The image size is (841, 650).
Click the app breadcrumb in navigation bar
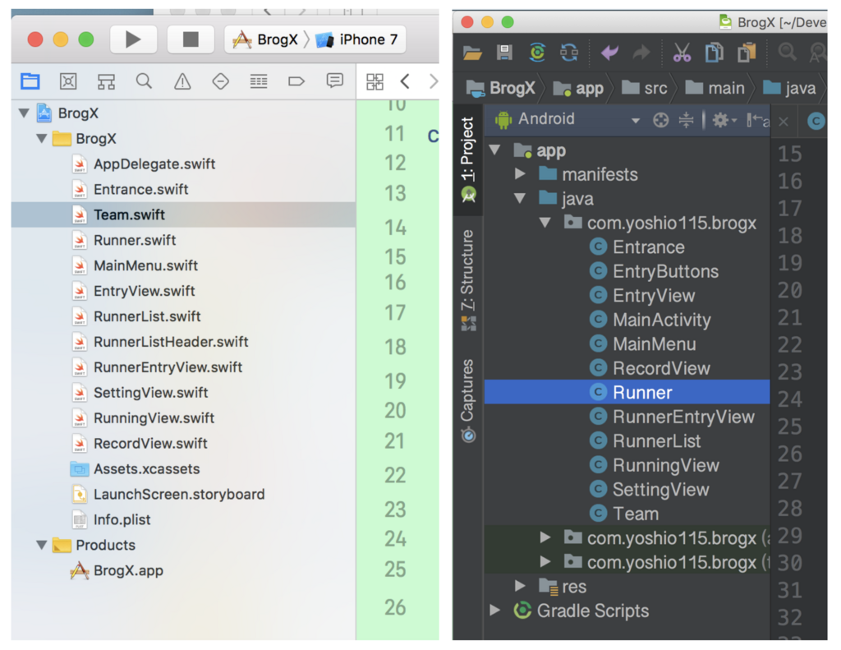(x=578, y=88)
